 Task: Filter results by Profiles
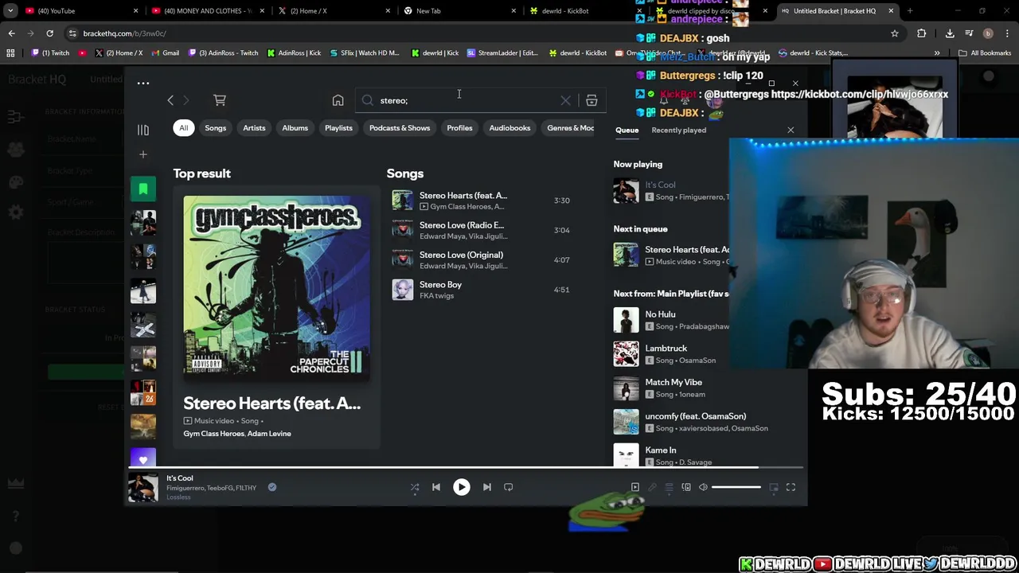(x=459, y=128)
